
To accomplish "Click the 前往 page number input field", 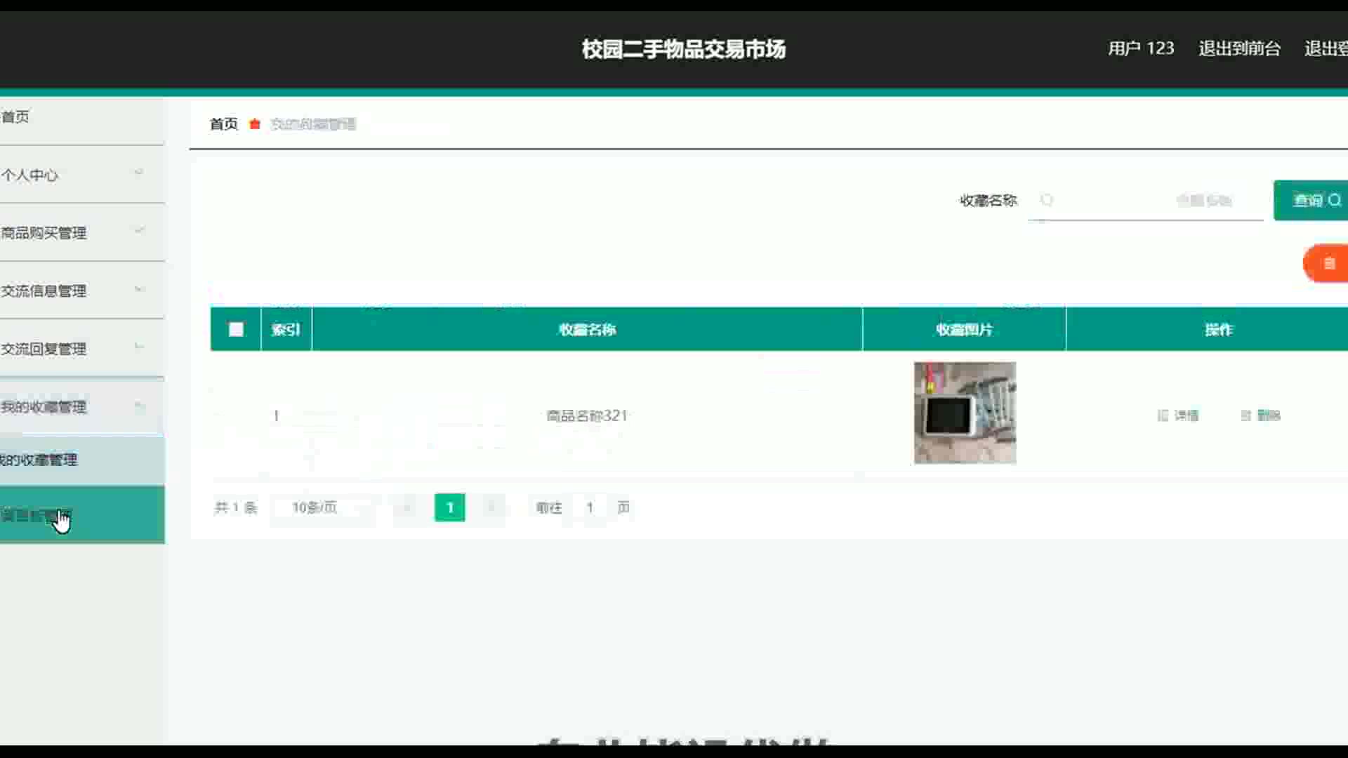I will pos(590,507).
